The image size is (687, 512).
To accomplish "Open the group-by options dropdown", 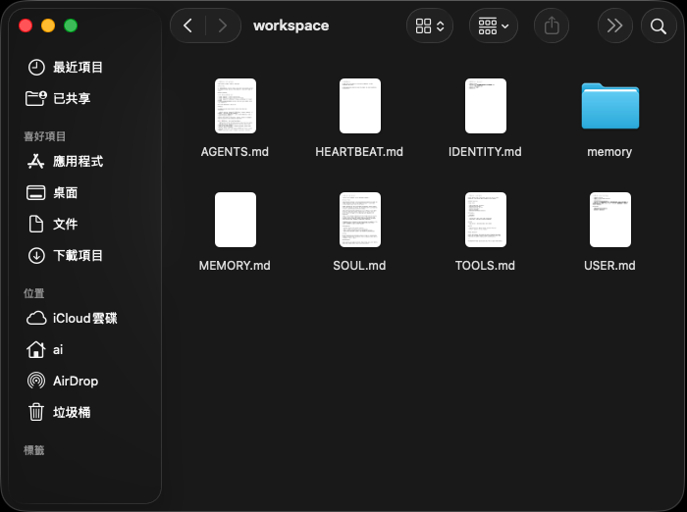I will pyautogui.click(x=494, y=26).
